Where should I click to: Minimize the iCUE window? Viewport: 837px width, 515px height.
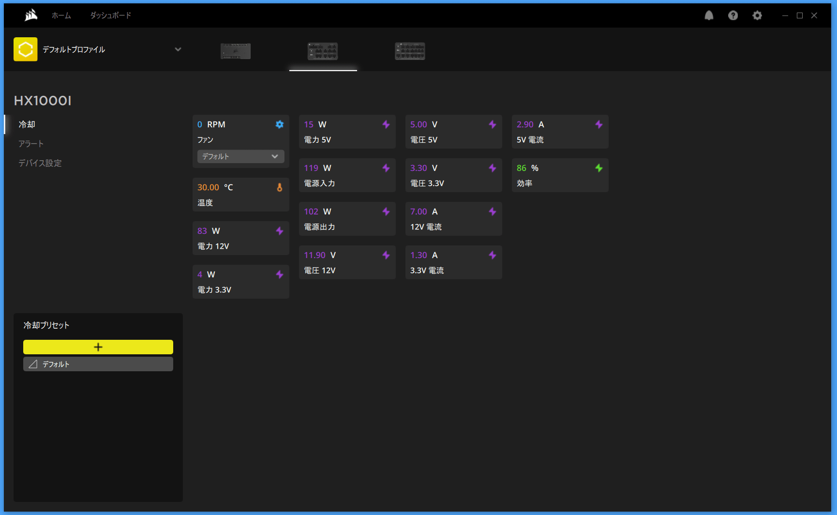(785, 15)
